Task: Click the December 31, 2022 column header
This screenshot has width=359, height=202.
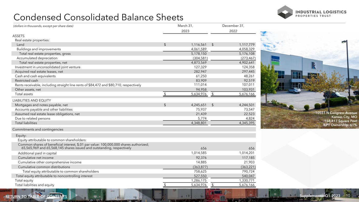Action: tap(233, 28)
